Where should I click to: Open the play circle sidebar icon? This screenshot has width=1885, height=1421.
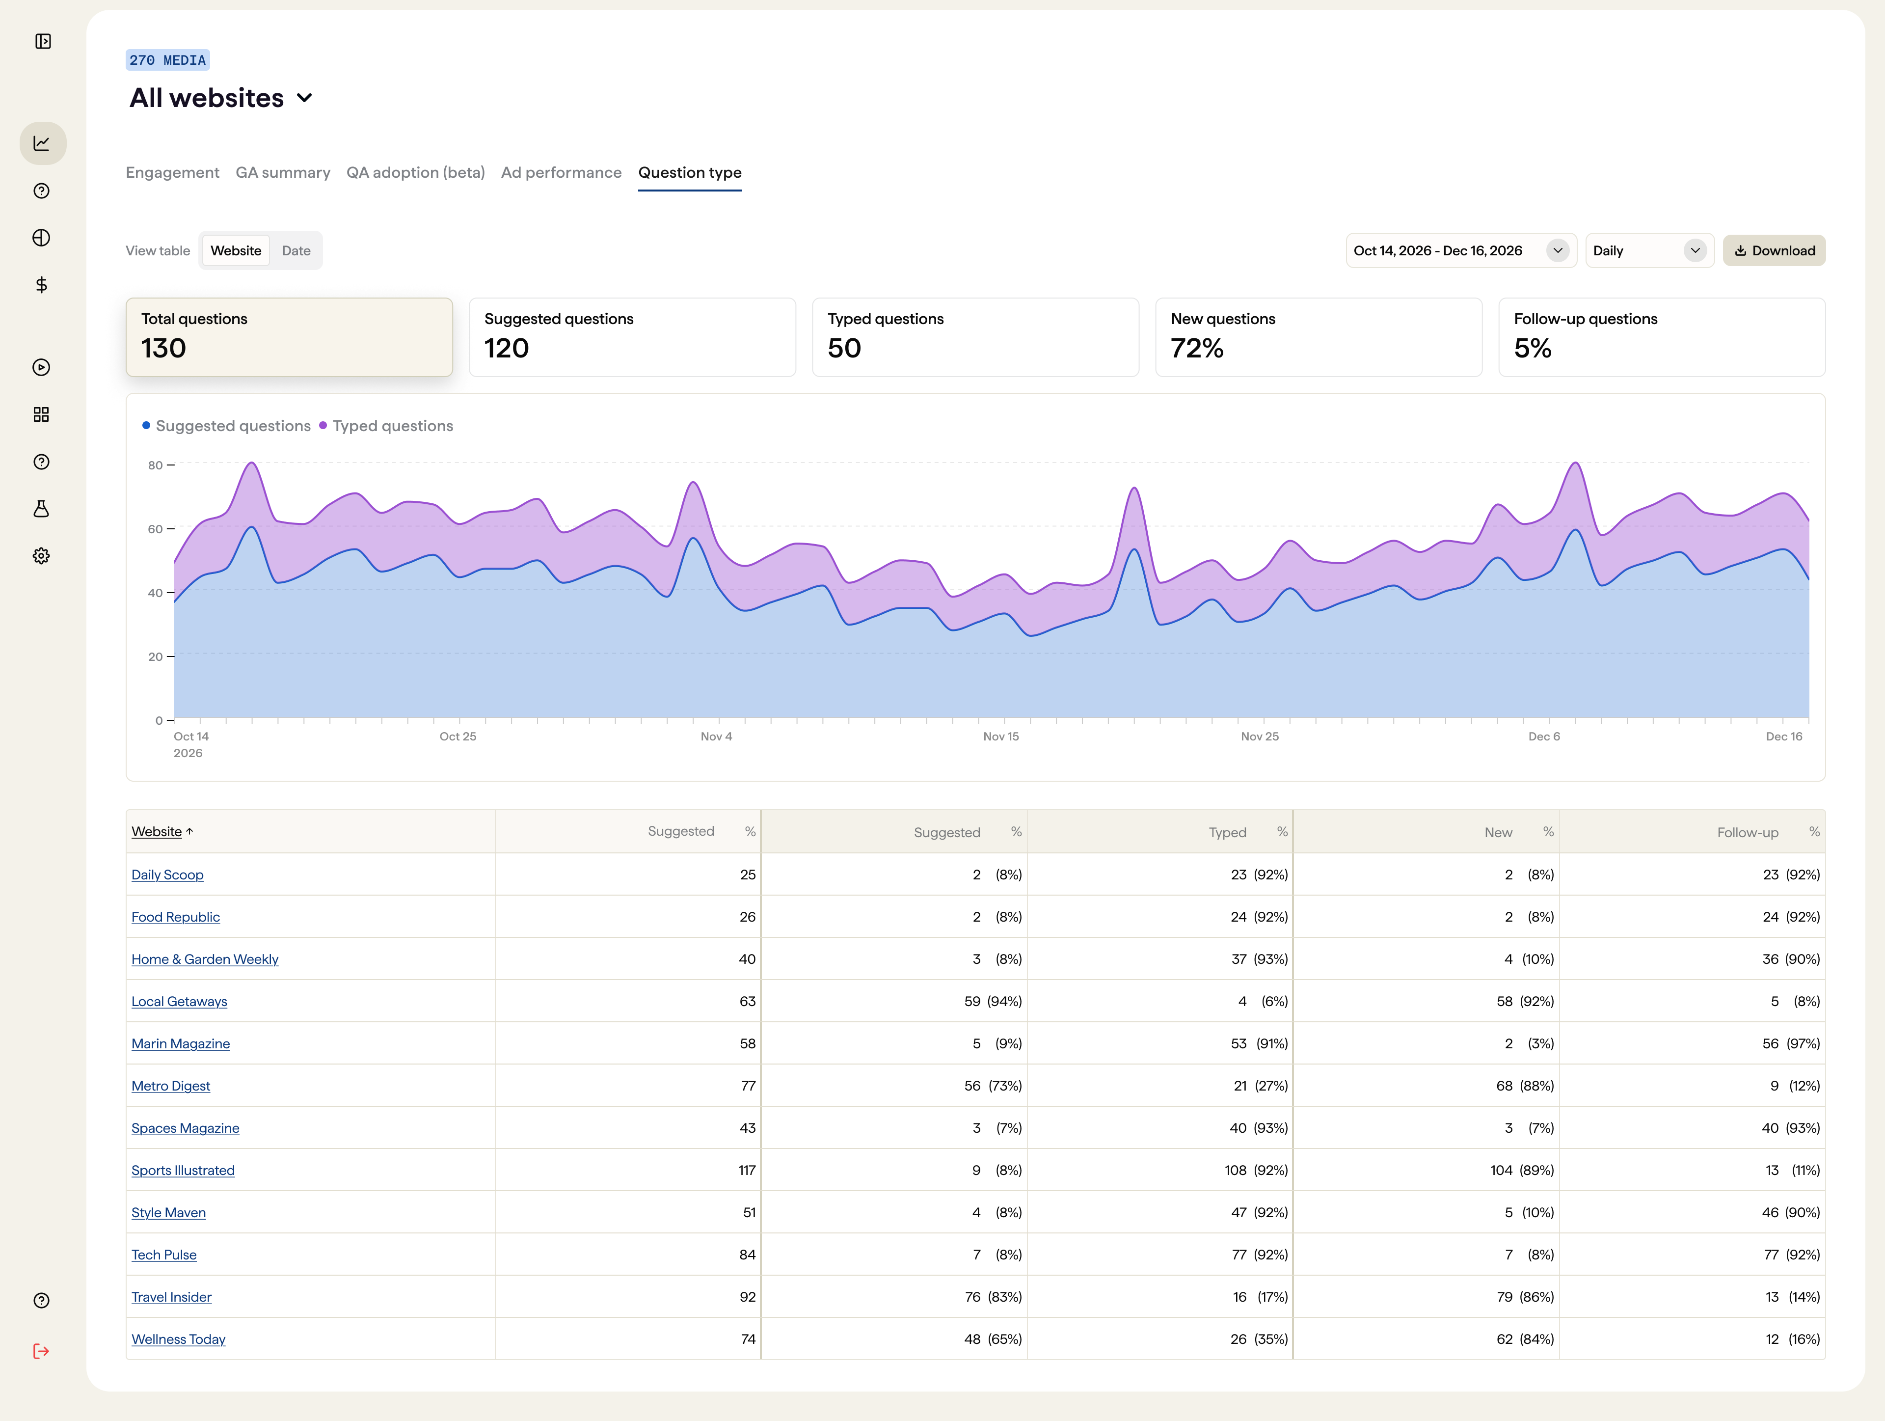(41, 367)
